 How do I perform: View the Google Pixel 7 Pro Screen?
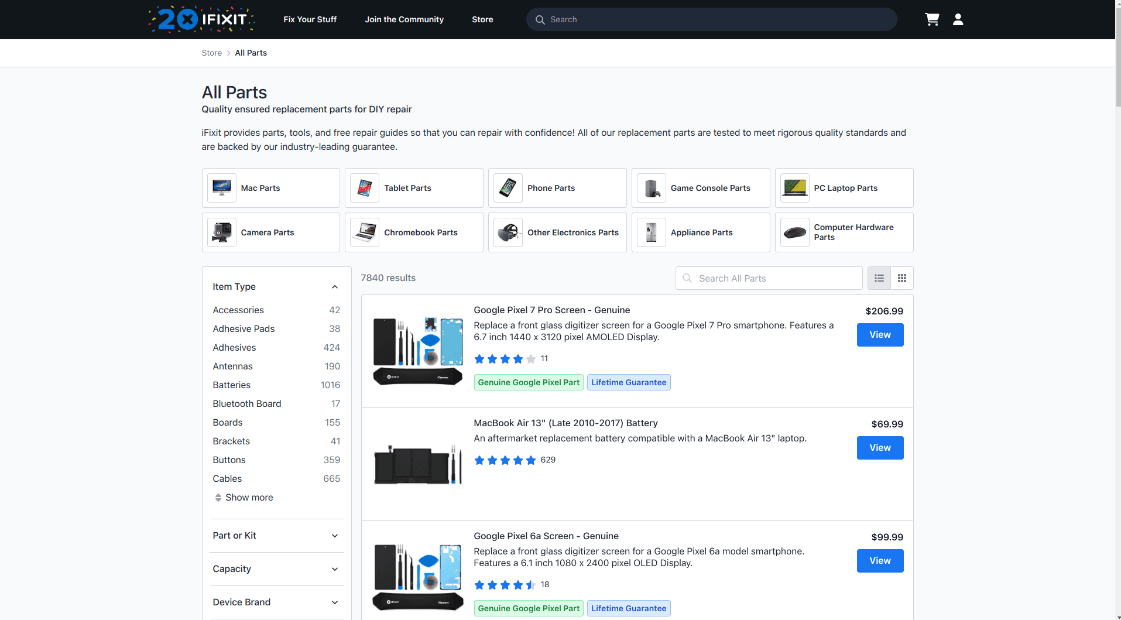(x=880, y=335)
